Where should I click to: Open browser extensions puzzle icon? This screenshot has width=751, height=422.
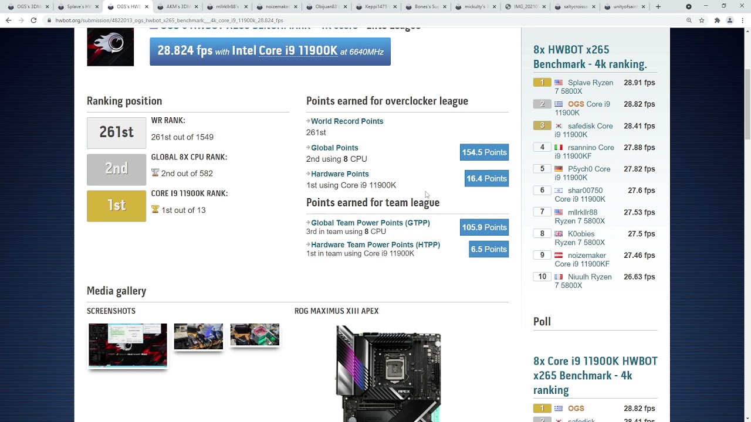[x=717, y=20]
